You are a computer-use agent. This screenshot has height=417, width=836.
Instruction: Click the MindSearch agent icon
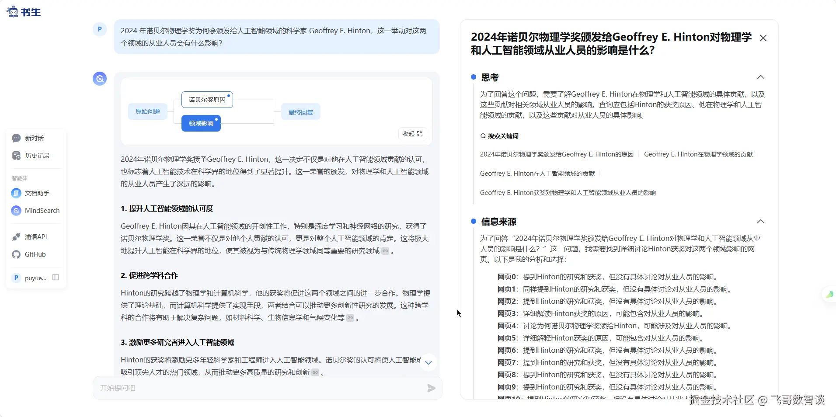(x=16, y=211)
